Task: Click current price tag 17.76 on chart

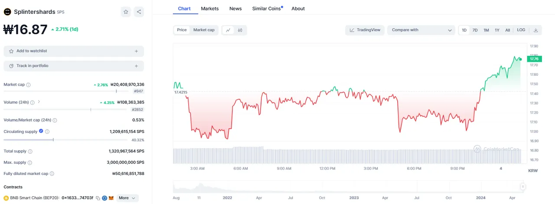Action: click(534, 58)
